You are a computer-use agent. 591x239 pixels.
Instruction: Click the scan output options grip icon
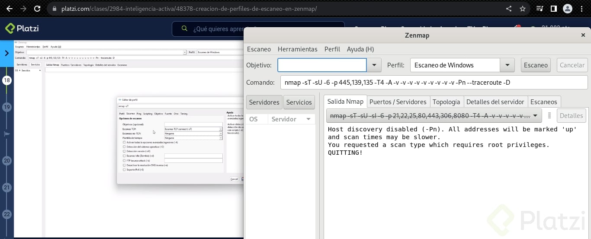pyautogui.click(x=549, y=115)
